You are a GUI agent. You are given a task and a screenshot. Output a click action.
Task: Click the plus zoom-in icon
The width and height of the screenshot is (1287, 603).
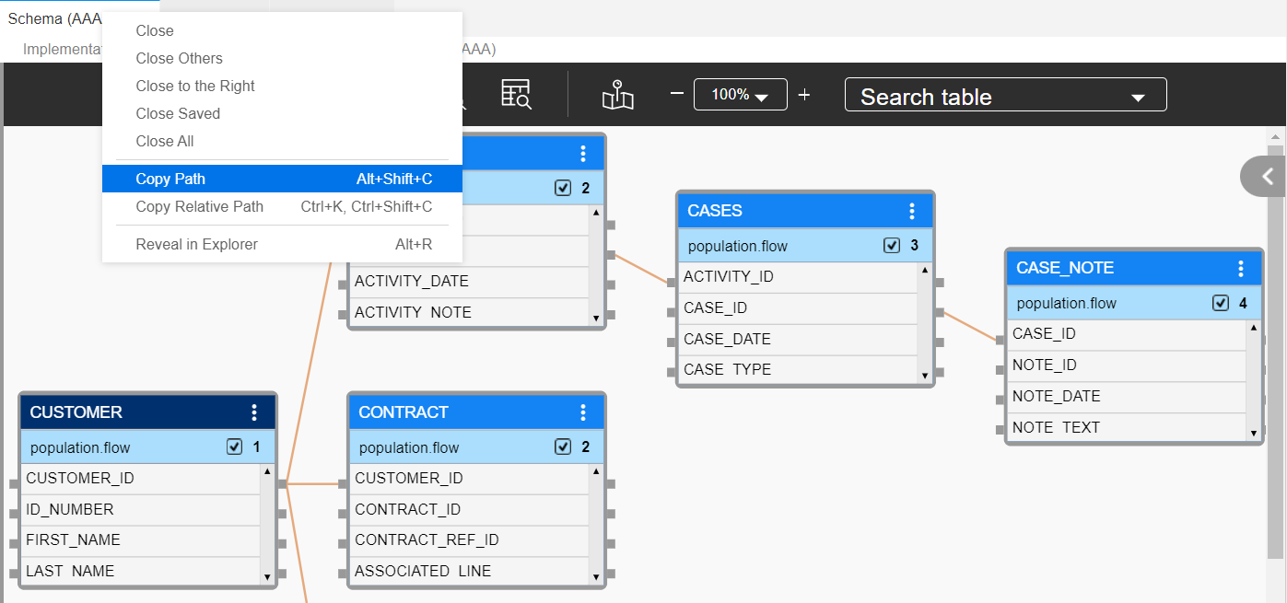coord(804,94)
